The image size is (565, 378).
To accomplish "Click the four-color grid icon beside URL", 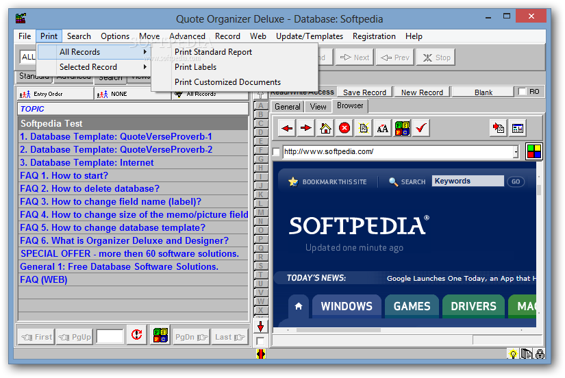I will [x=534, y=151].
